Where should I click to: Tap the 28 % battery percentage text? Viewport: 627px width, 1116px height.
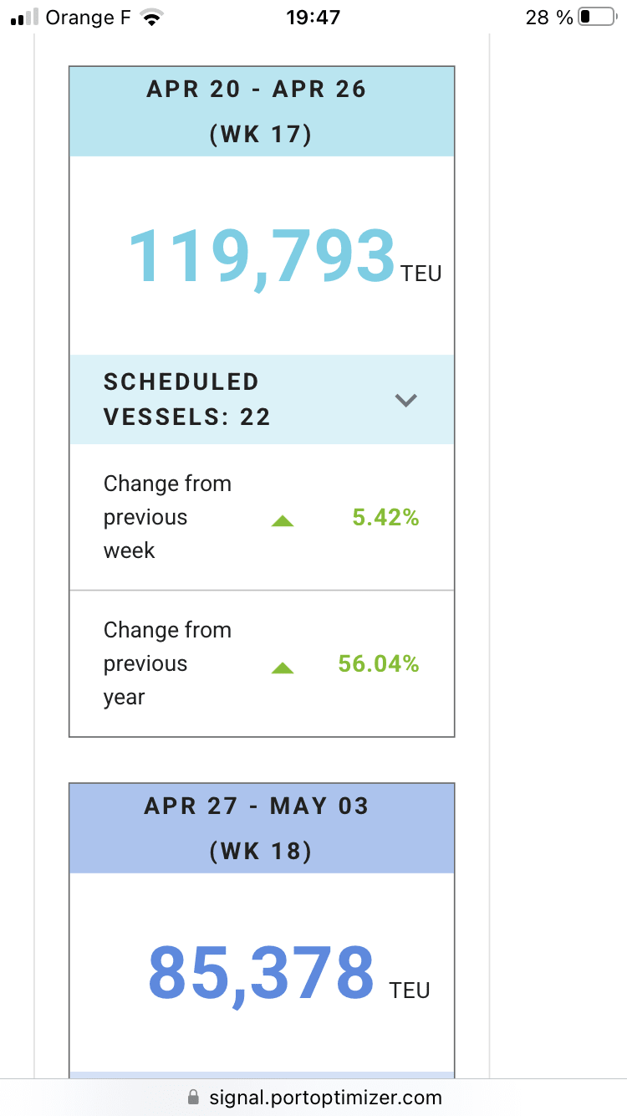pyautogui.click(x=549, y=18)
